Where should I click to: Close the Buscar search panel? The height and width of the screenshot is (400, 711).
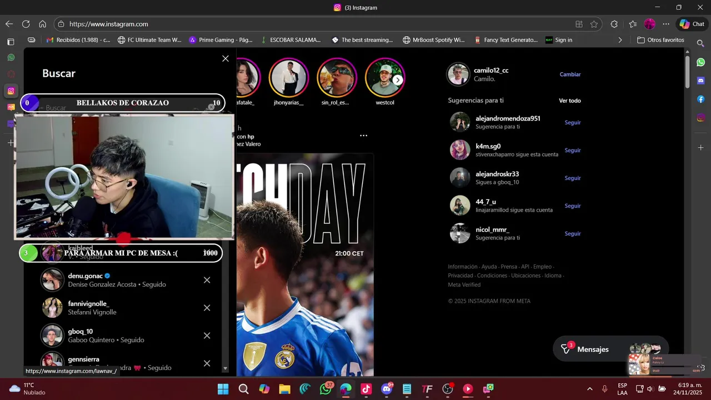click(226, 58)
